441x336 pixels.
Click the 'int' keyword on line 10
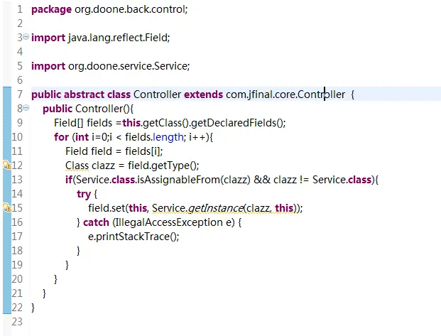point(82,137)
